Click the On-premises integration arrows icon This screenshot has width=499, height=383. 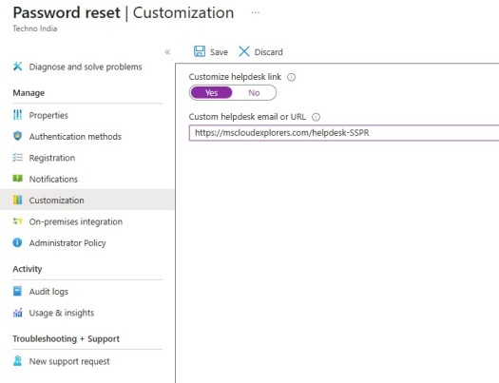17,220
